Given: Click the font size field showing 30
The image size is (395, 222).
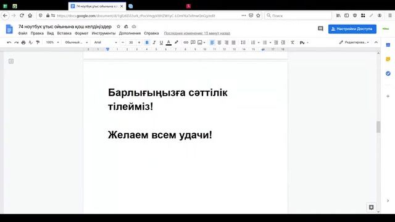Looking at the screenshot, I should click(x=131, y=43).
